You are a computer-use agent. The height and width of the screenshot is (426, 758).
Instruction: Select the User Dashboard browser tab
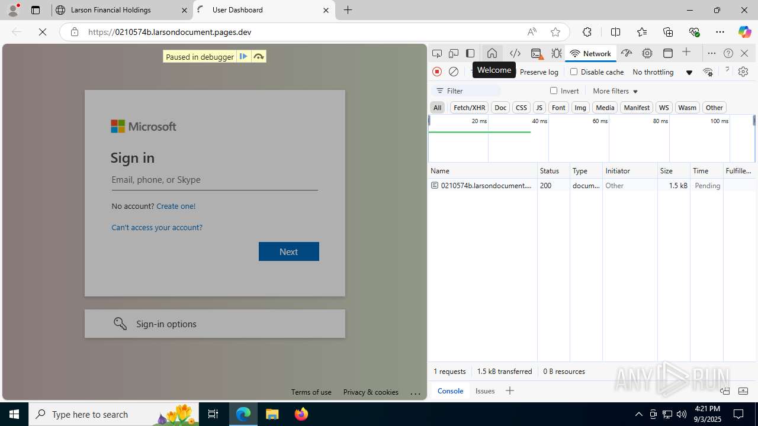(264, 10)
